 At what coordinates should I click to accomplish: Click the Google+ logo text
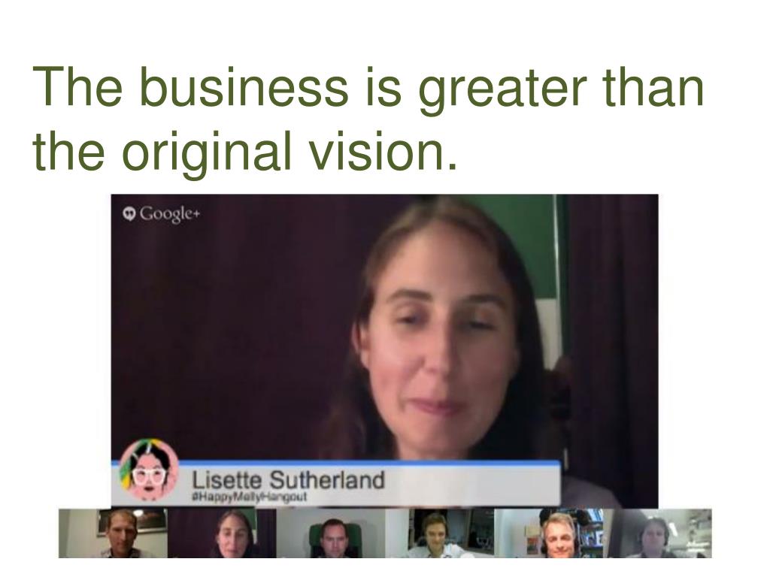(171, 214)
